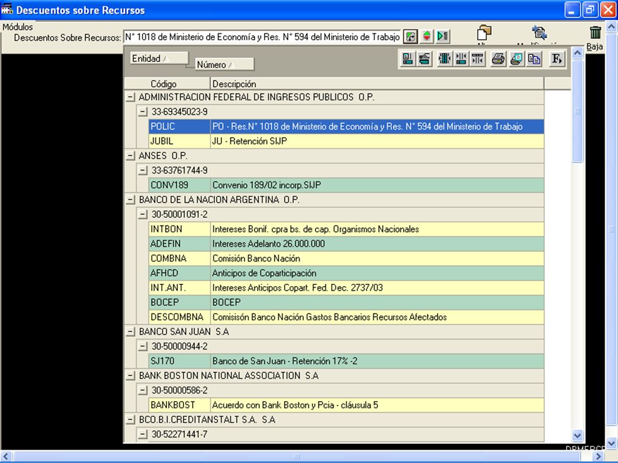Click the F font icon in grid toolbar
This screenshot has width=618, height=463.
coord(557,59)
